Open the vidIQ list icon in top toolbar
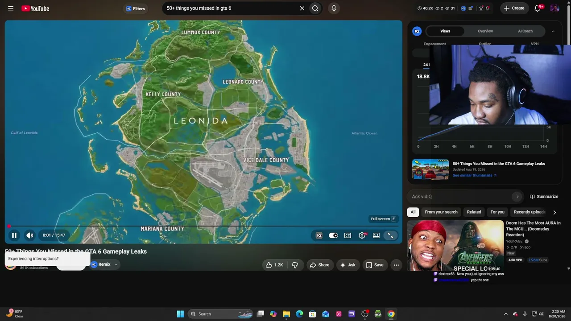Screen dimensions: 571x321 (471, 8)
